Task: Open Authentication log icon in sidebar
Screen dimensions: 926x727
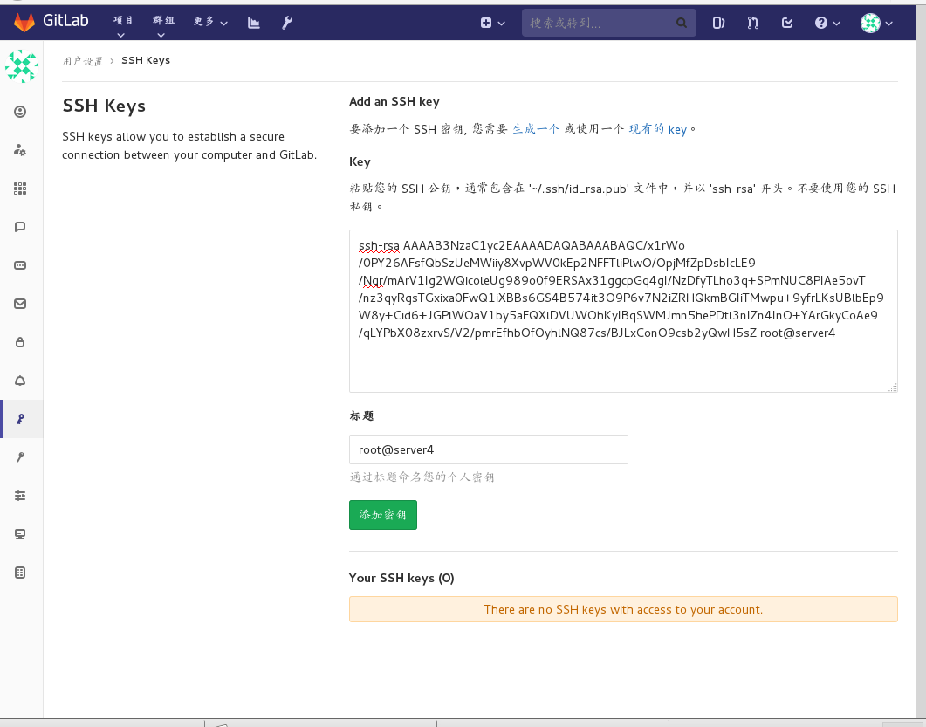Action: click(x=20, y=573)
